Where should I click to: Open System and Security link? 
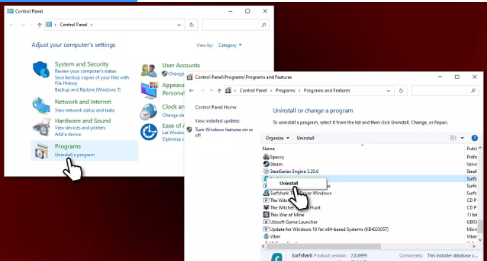pos(82,64)
